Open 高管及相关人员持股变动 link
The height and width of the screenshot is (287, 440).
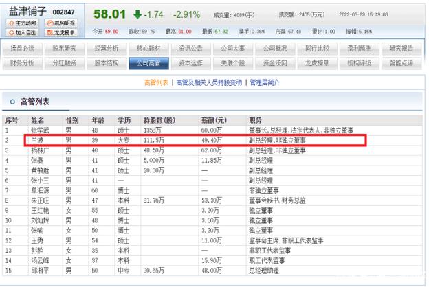click(x=209, y=82)
